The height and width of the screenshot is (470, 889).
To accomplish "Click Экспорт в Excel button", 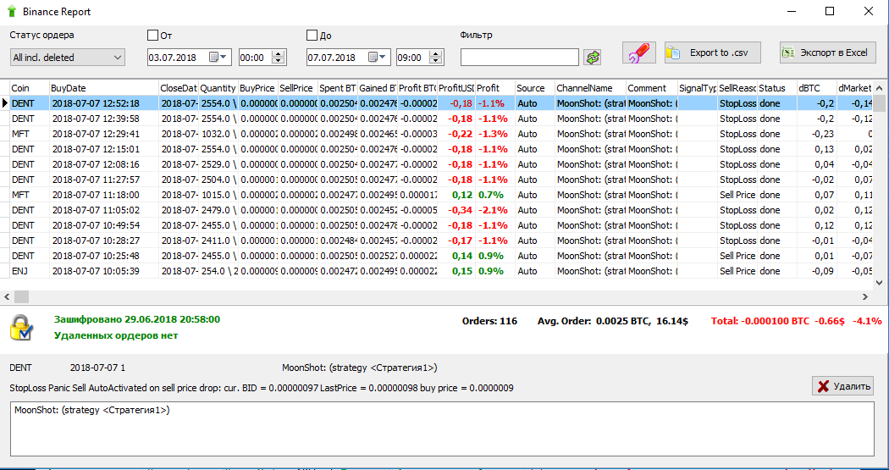I will coord(828,53).
